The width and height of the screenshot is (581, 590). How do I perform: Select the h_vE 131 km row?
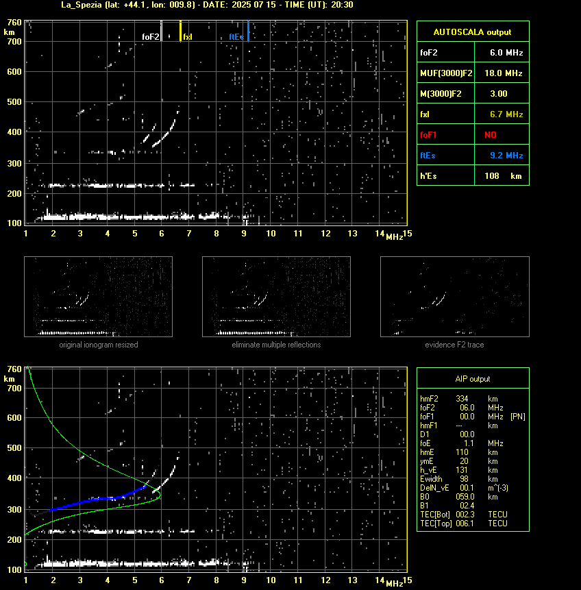tap(459, 470)
